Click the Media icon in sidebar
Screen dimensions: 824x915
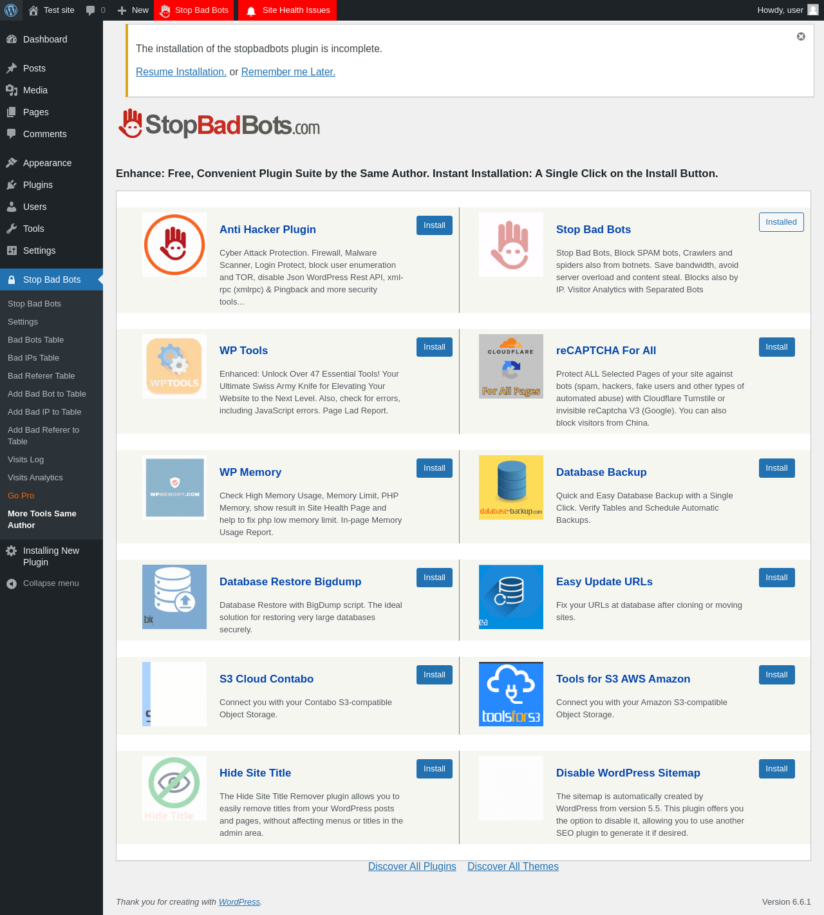point(12,90)
